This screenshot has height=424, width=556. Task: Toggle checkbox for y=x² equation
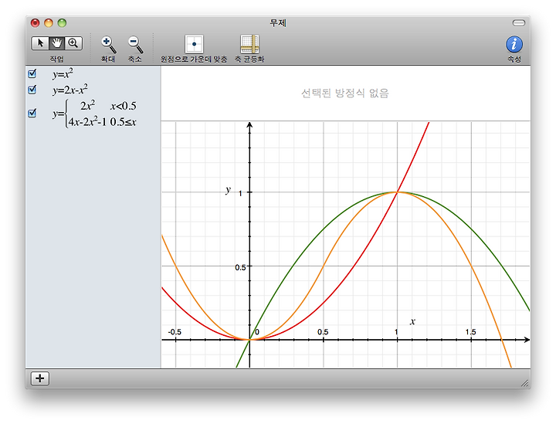point(32,73)
